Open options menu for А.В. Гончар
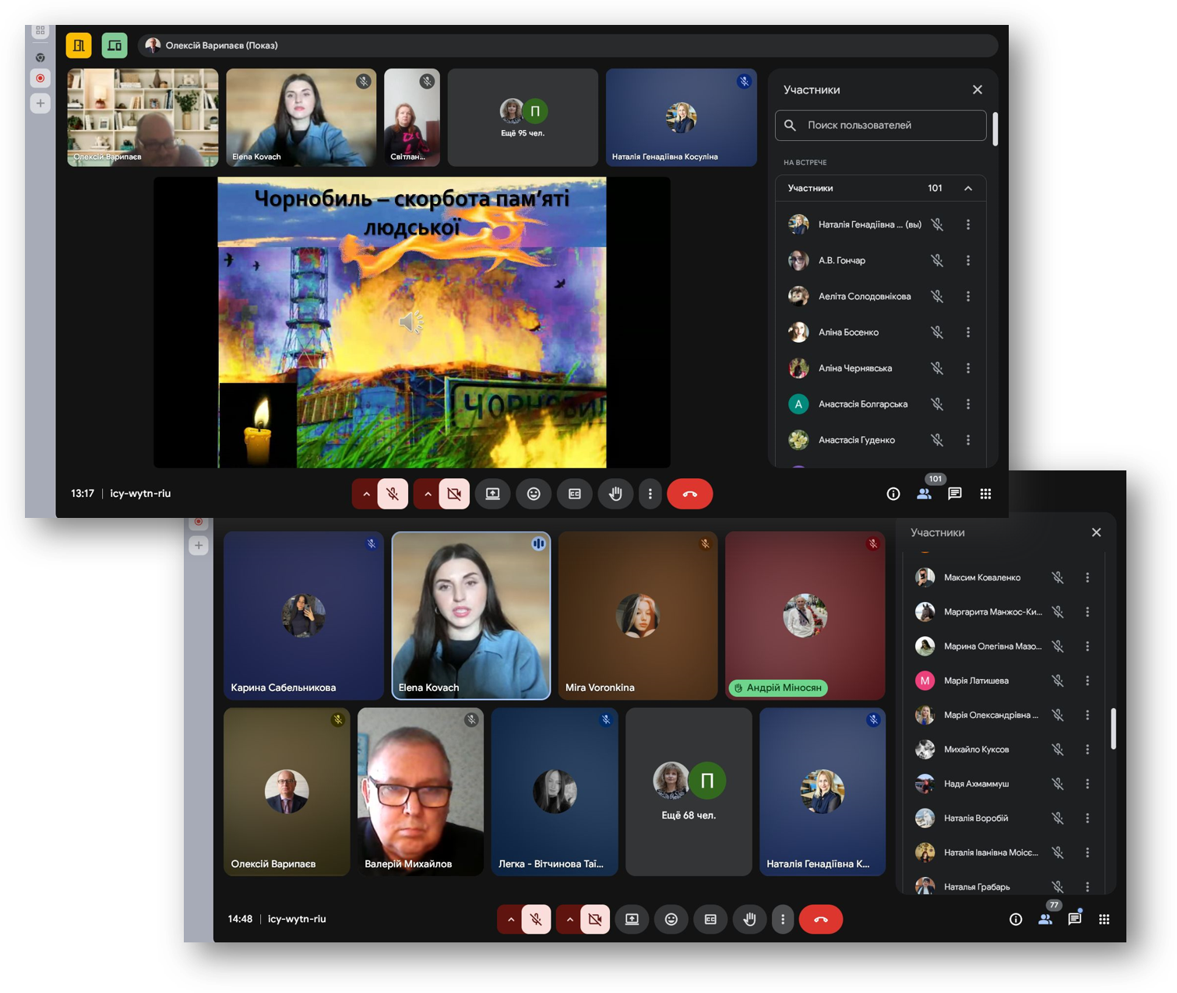Image resolution: width=1177 pixels, height=993 pixels. (x=968, y=261)
